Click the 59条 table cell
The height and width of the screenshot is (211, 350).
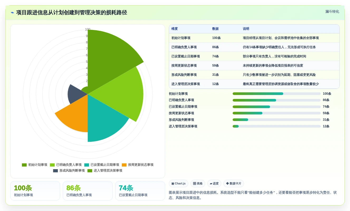point(216,66)
